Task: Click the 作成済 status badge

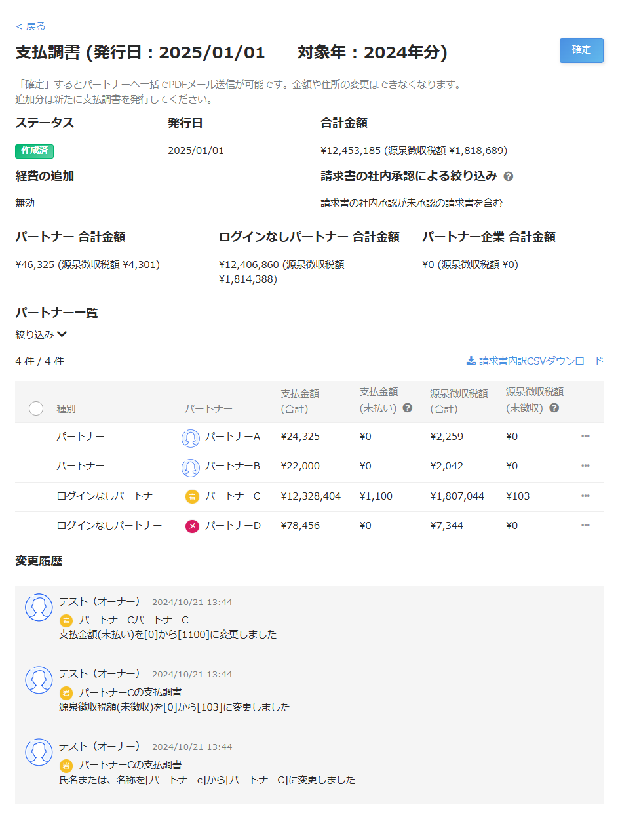Action: point(34,151)
